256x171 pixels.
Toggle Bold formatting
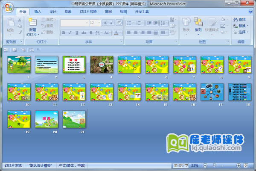pos(64,33)
